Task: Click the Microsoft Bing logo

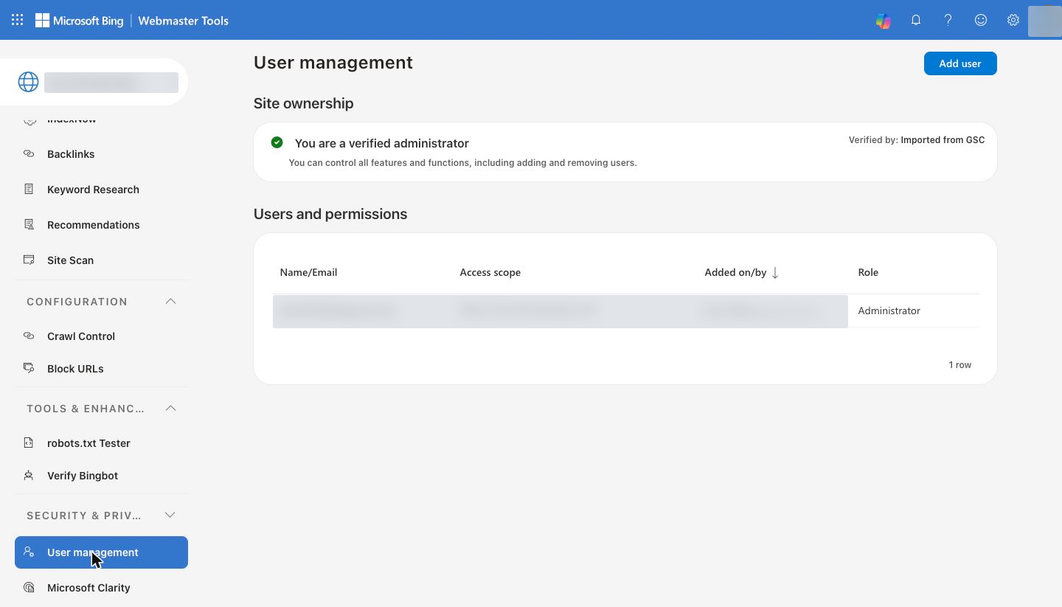Action: point(79,21)
